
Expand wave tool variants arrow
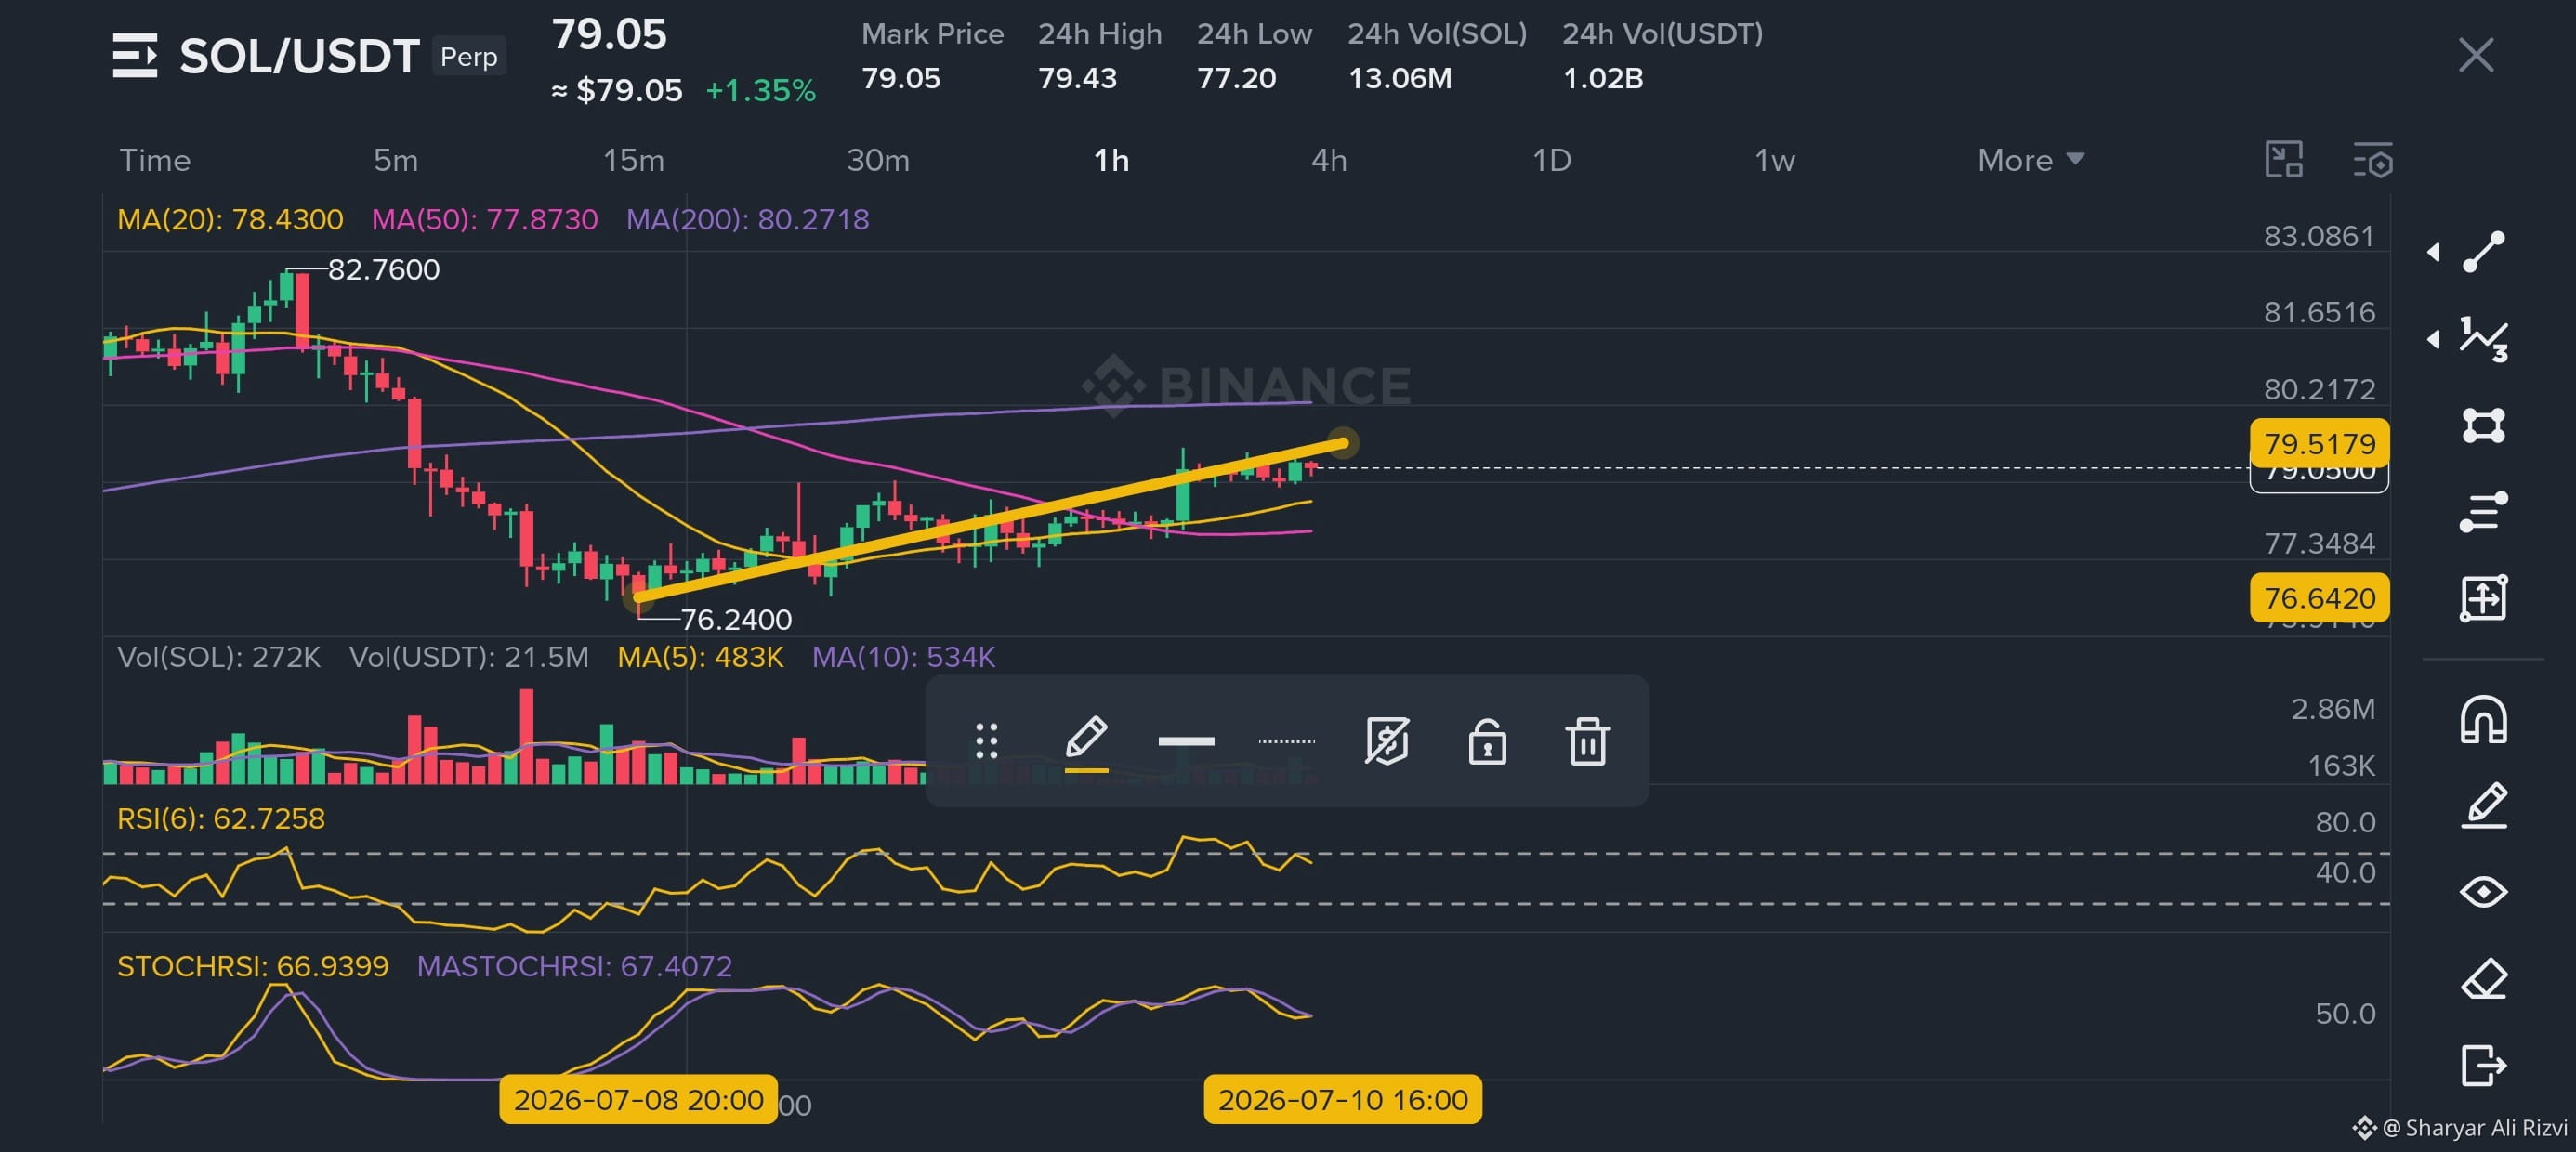[x=2433, y=339]
